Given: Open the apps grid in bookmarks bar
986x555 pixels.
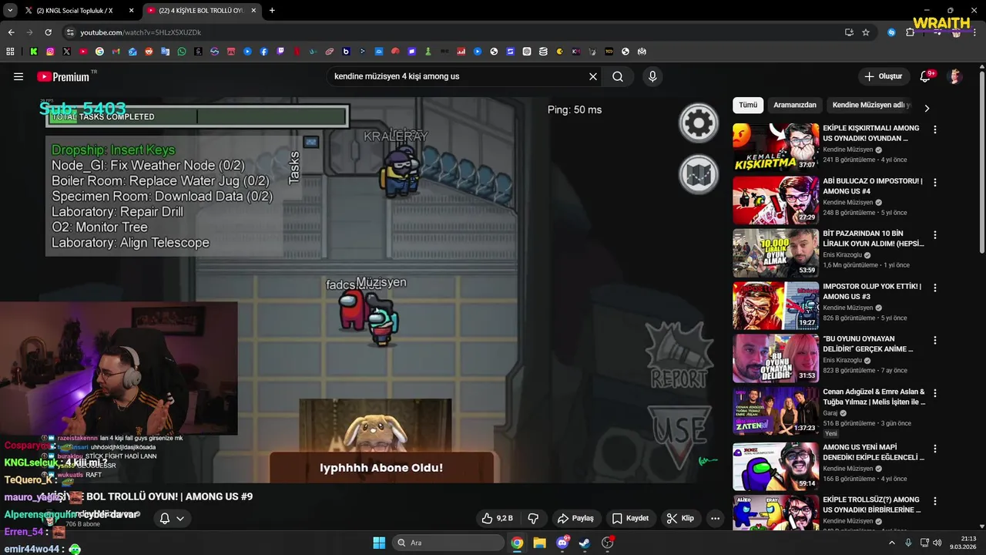Looking at the screenshot, I should click(10, 52).
